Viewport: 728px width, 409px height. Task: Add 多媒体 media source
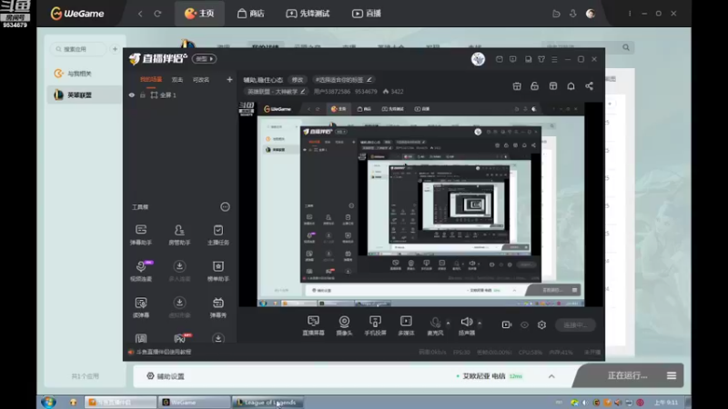click(x=406, y=325)
